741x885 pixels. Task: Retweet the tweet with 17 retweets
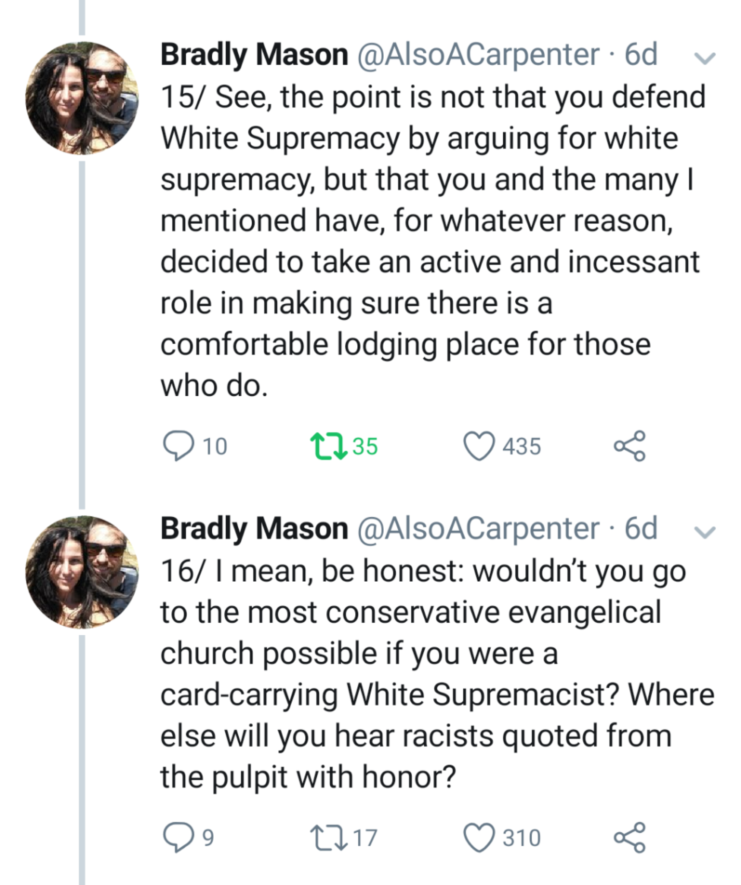click(x=328, y=838)
